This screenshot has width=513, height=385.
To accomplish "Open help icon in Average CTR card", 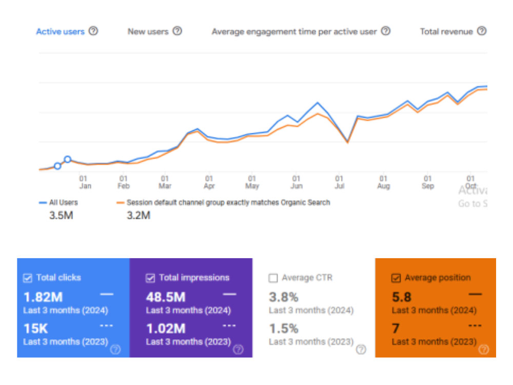I will coord(361,349).
